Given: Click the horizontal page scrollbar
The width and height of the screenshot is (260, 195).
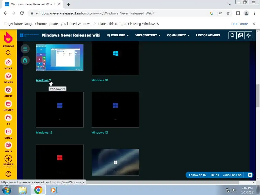Looking at the screenshot, I should [x=162, y=183].
